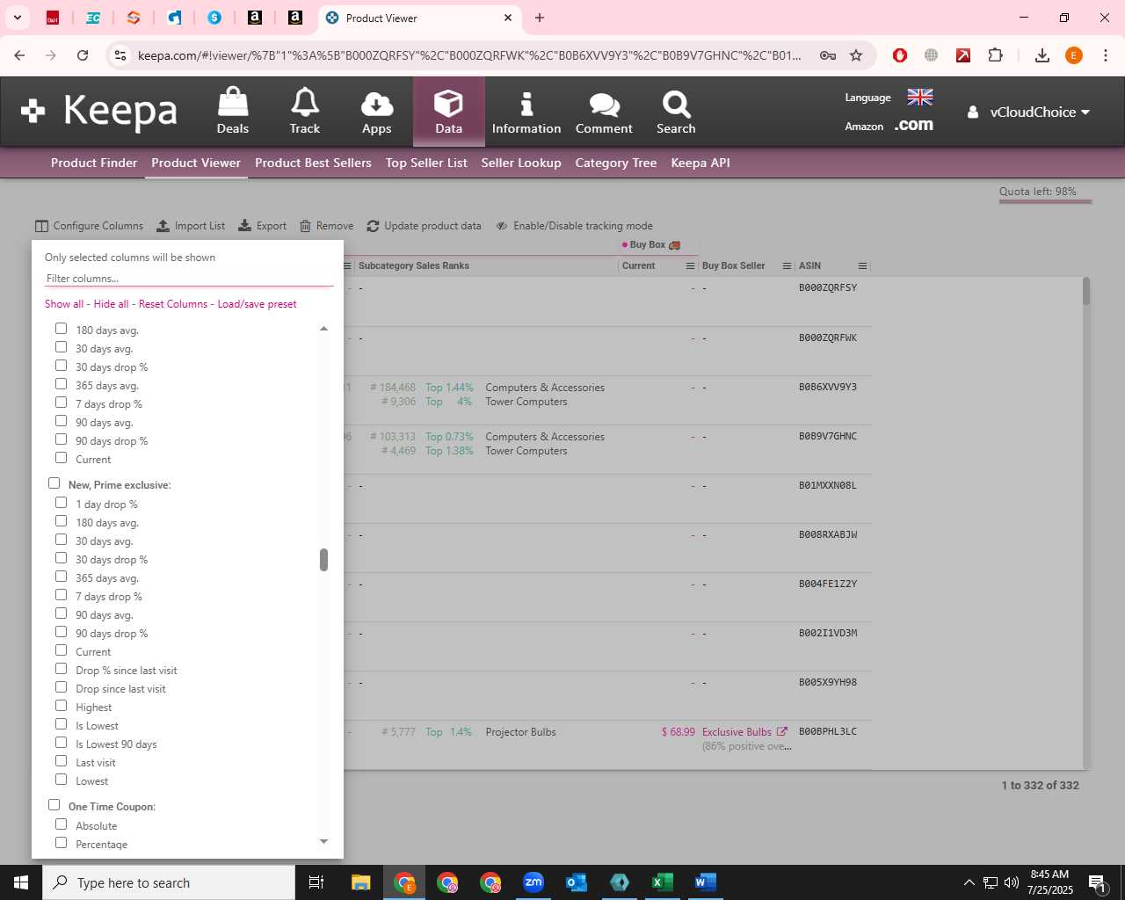
Task: Check the Absolute coupon checkbox
Action: (62, 824)
